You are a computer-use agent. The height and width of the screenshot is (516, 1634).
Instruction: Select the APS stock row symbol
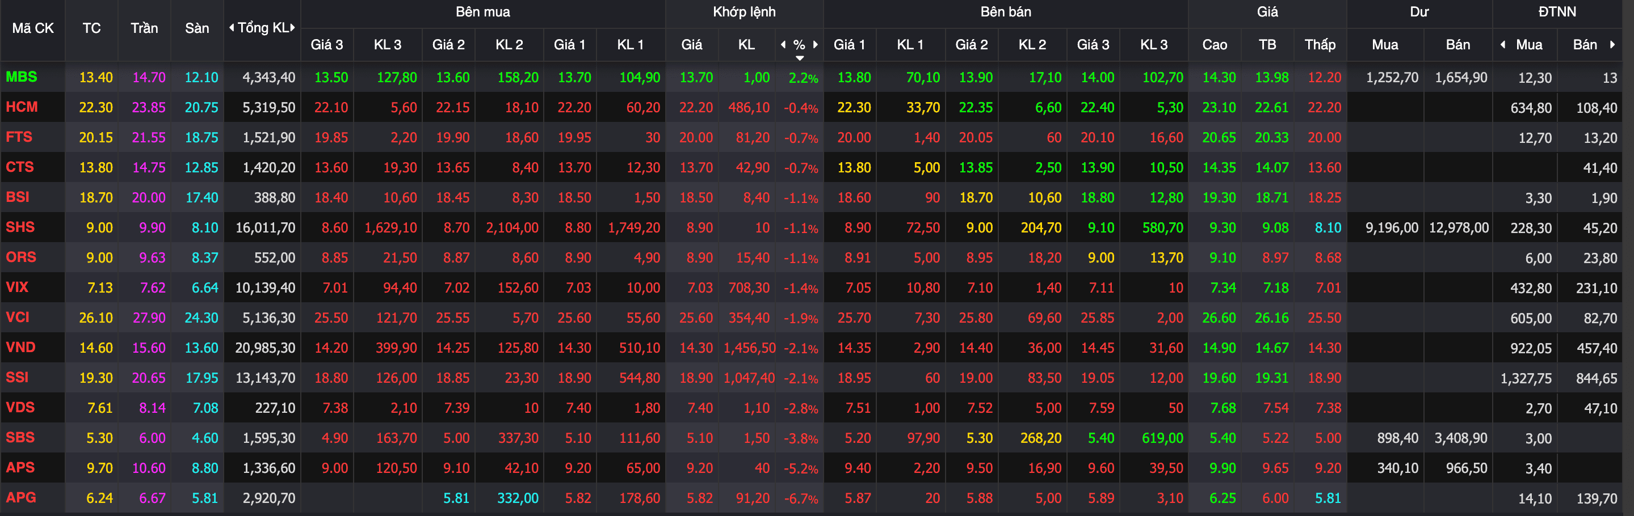coord(20,467)
